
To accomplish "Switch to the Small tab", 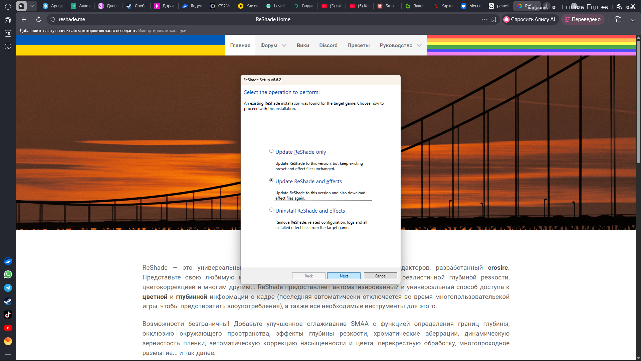I will click(387, 6).
